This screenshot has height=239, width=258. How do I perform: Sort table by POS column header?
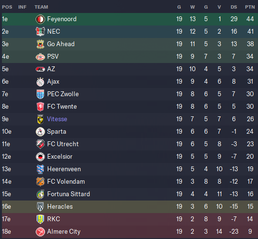tap(7, 7)
